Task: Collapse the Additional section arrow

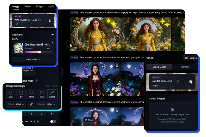Action: click(53, 35)
